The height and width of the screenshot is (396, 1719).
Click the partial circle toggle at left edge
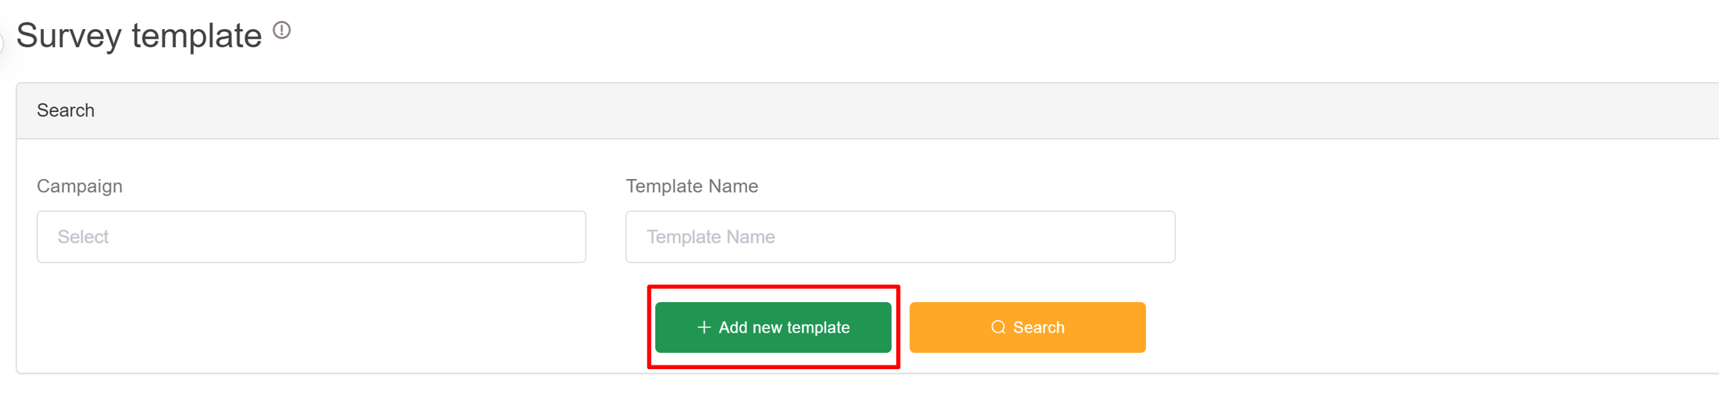[2, 45]
